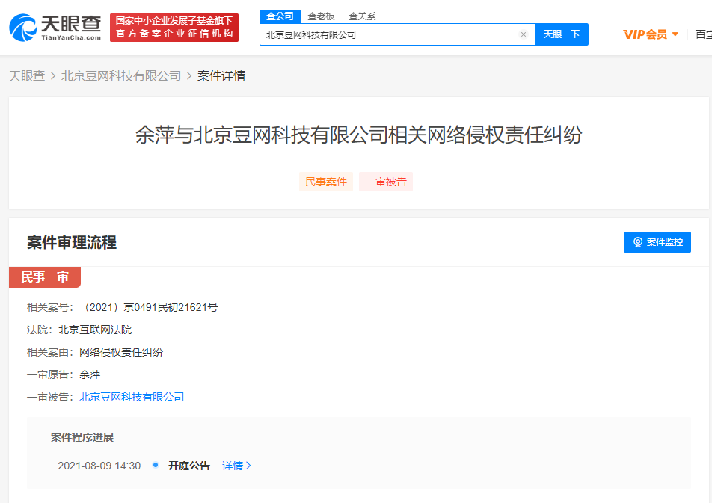Image resolution: width=712 pixels, height=503 pixels.
Task: Select the red 民事一审 stage label
Action: pos(45,277)
